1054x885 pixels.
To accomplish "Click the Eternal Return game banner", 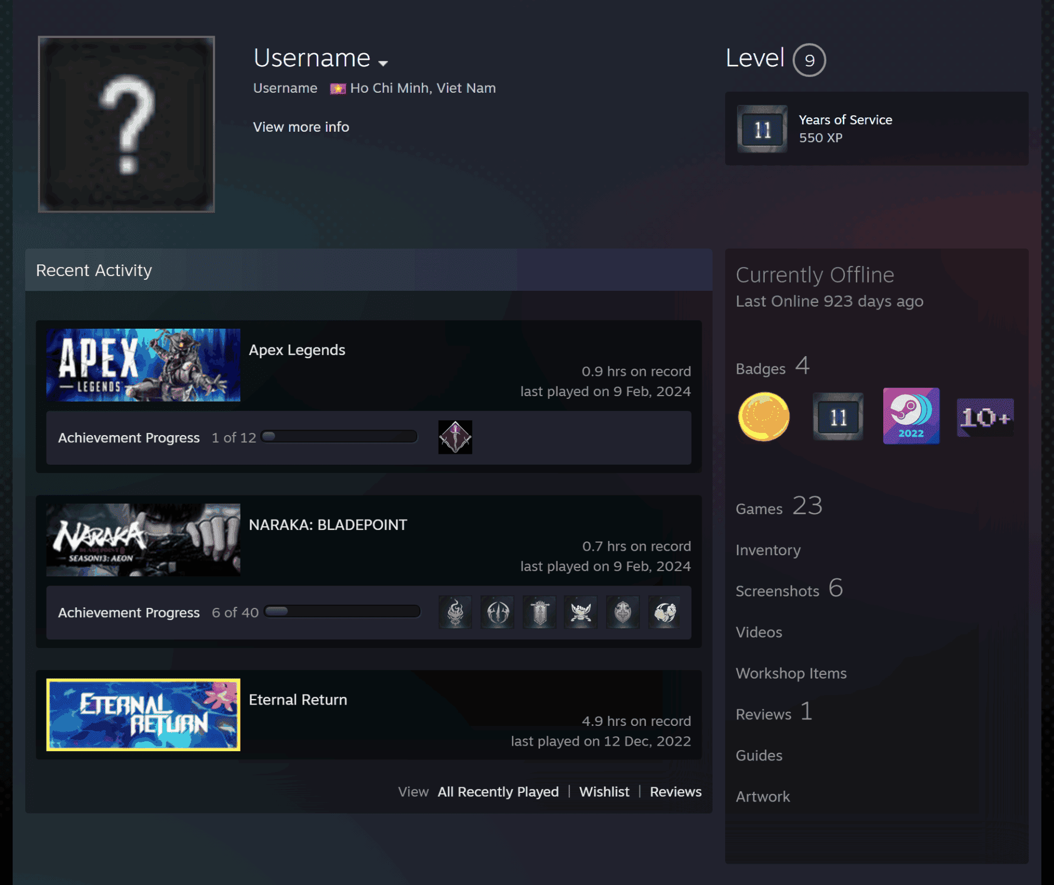I will (x=143, y=715).
